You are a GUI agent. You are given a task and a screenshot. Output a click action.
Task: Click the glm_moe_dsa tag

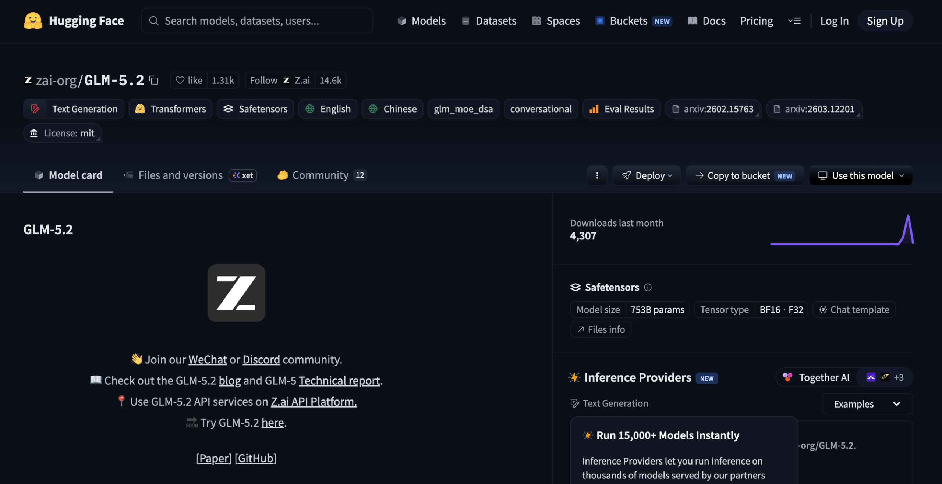(x=463, y=109)
